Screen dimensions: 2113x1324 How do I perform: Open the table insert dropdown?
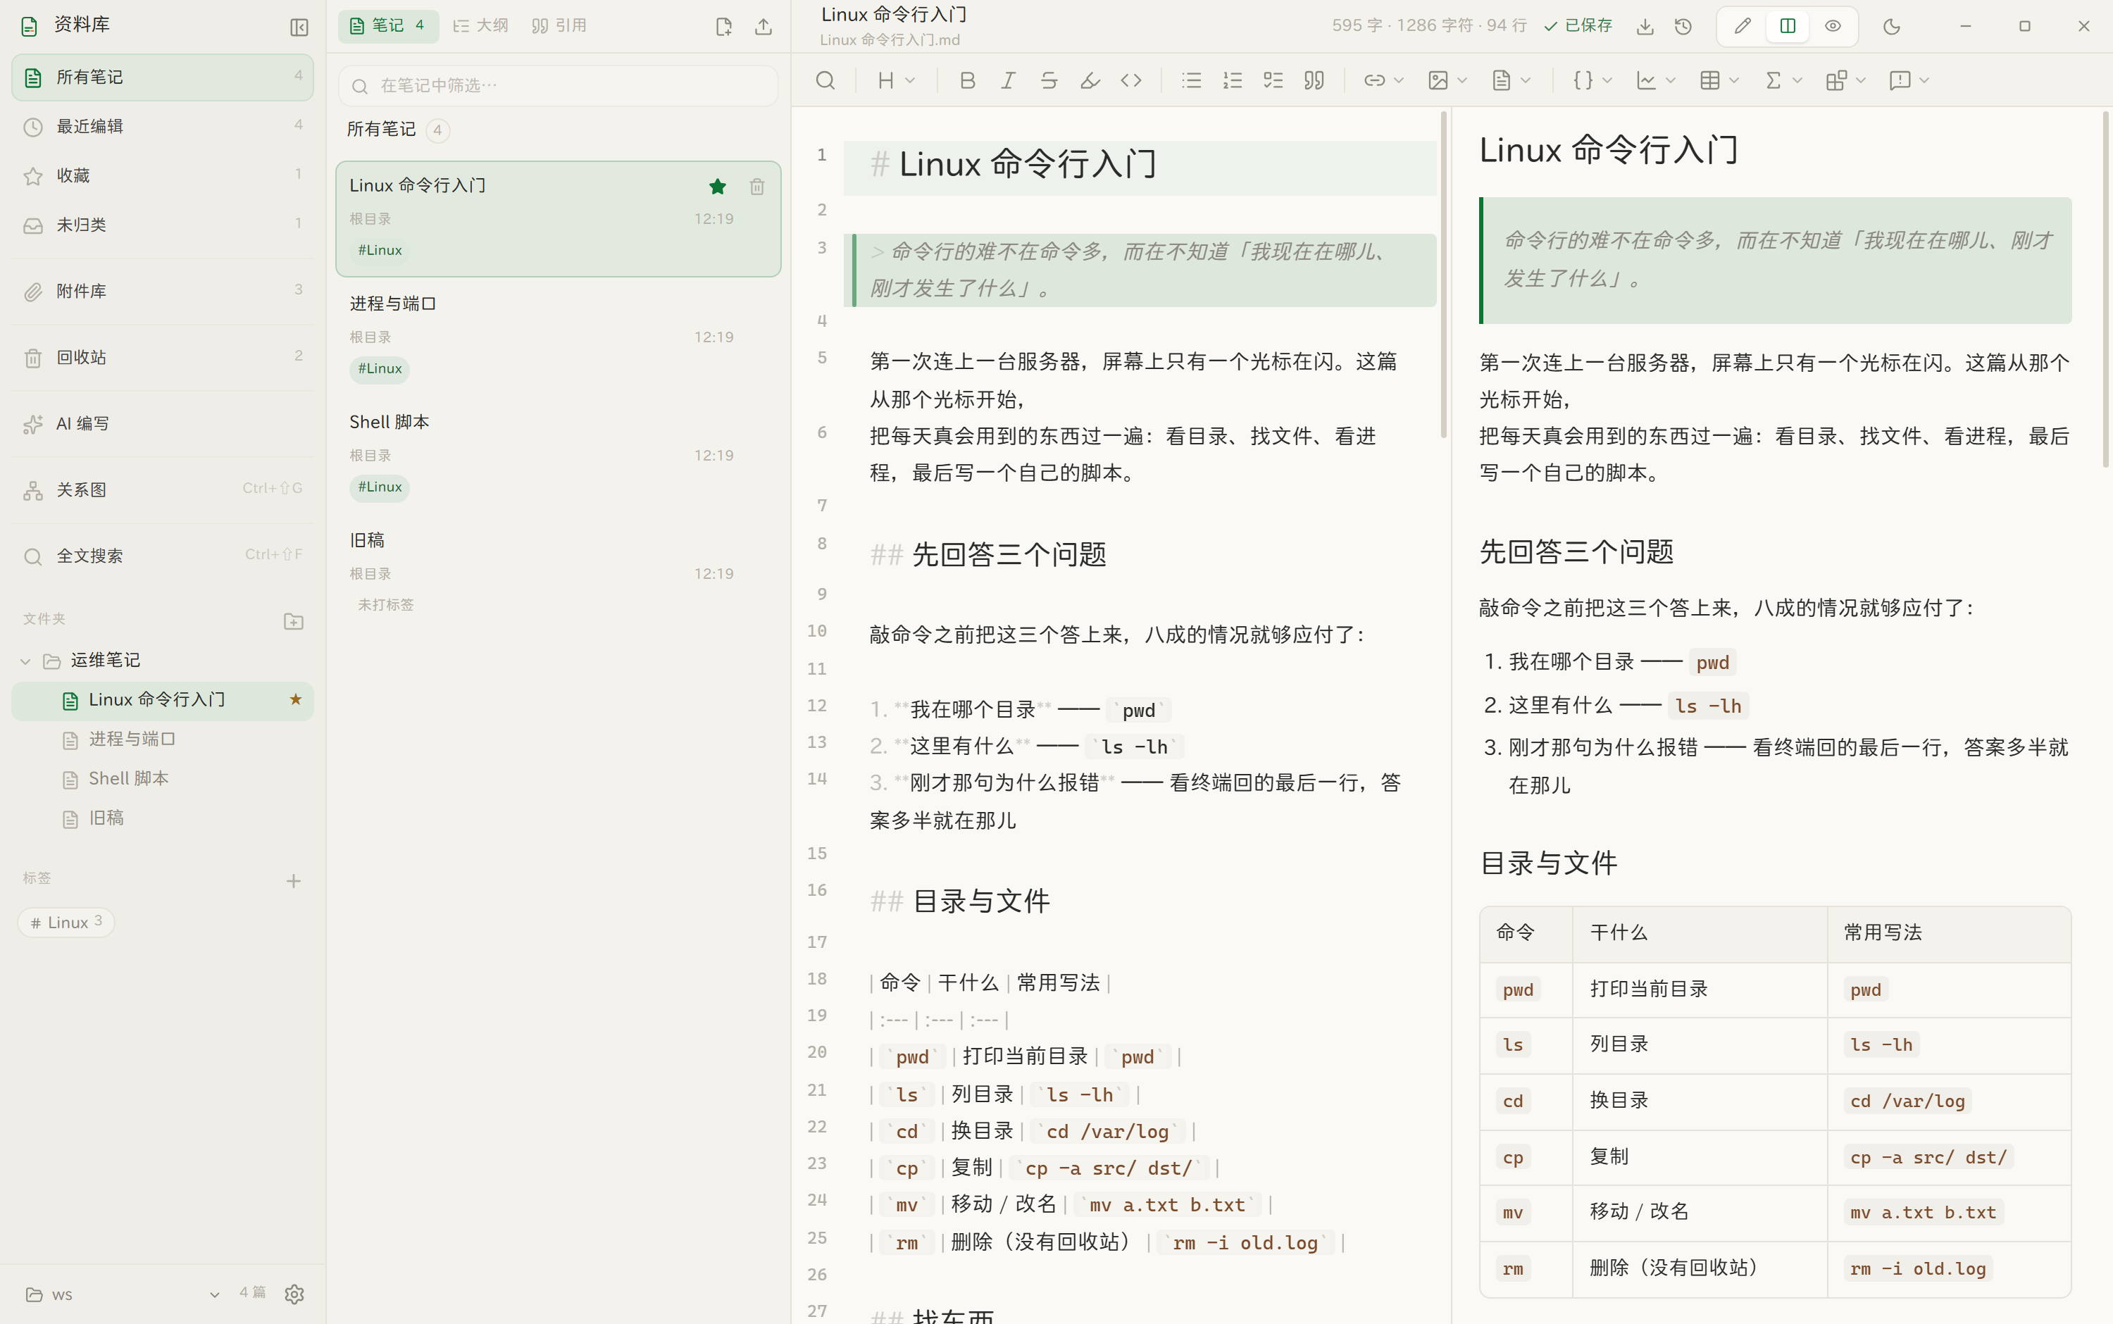[x=1719, y=80]
